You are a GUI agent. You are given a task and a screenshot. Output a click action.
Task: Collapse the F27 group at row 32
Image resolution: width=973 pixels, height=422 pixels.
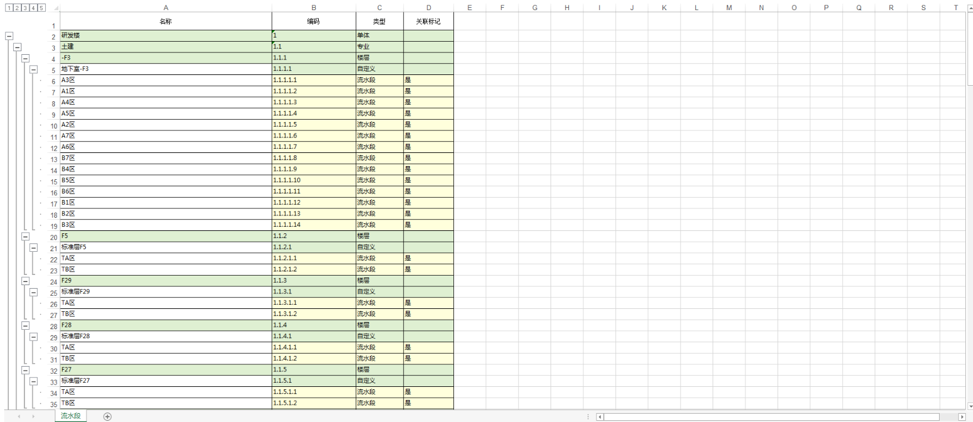[x=25, y=370]
